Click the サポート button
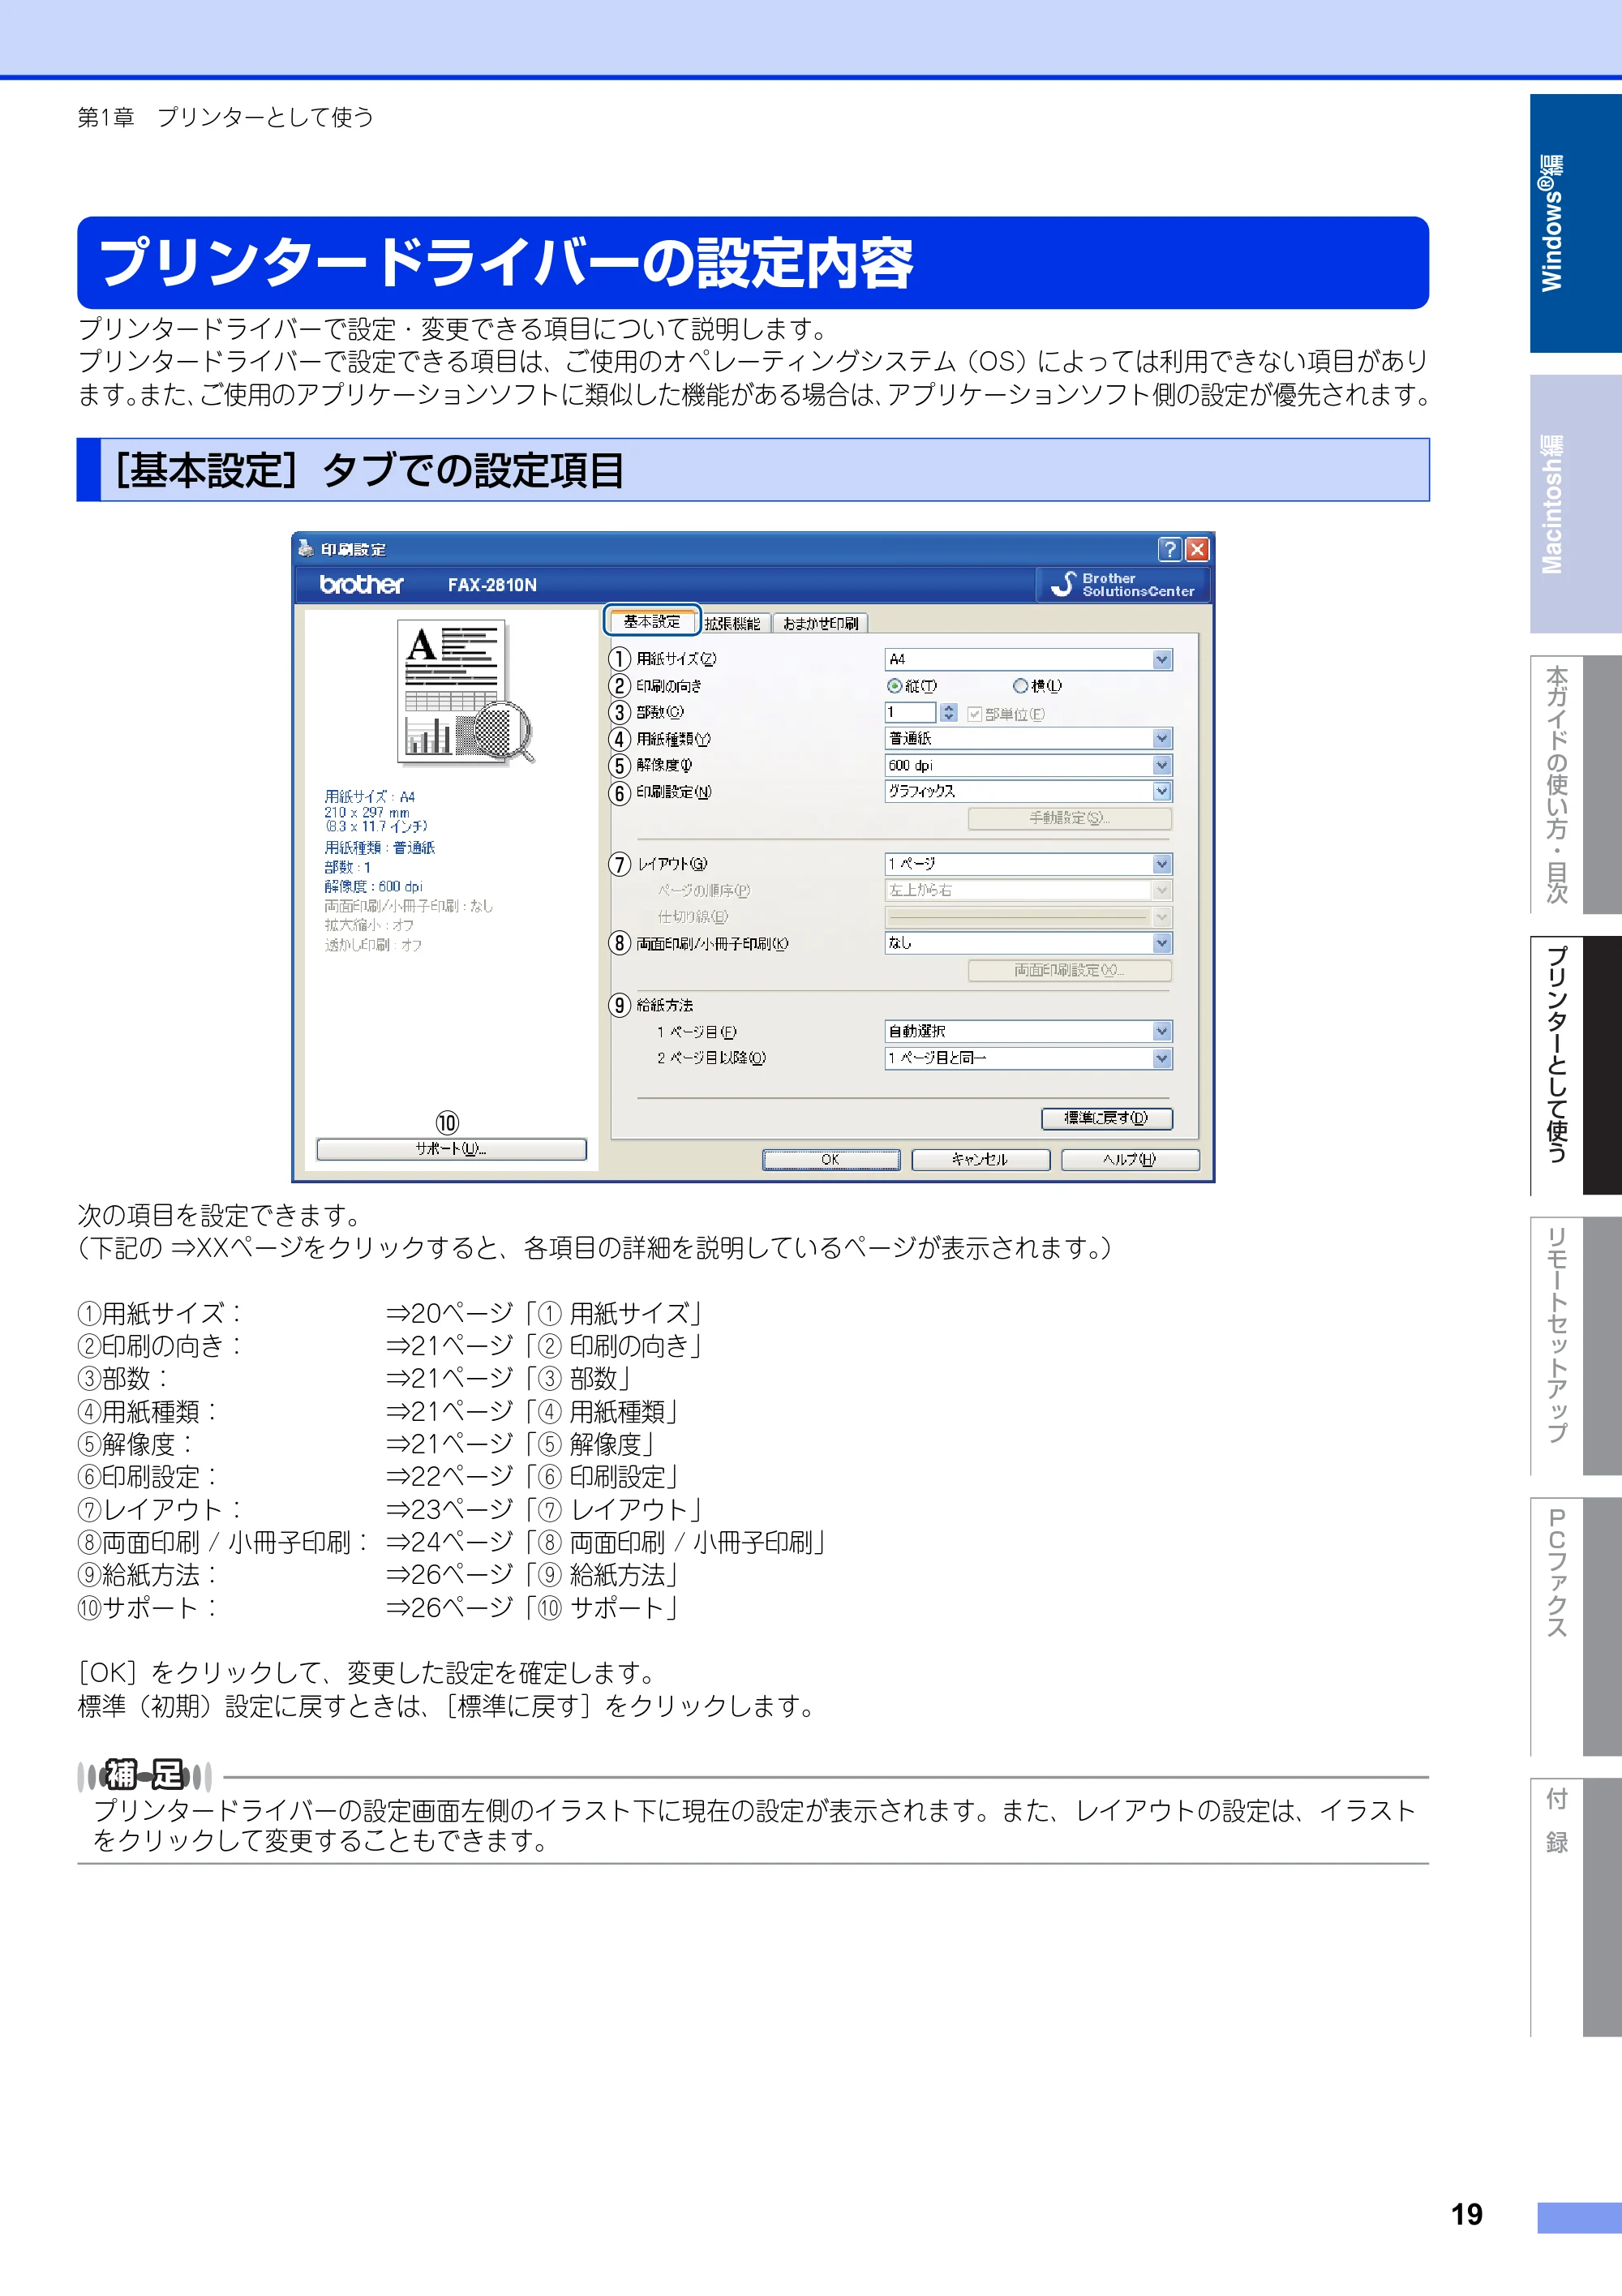Viewport: 1622px width, 2296px height. (451, 1149)
